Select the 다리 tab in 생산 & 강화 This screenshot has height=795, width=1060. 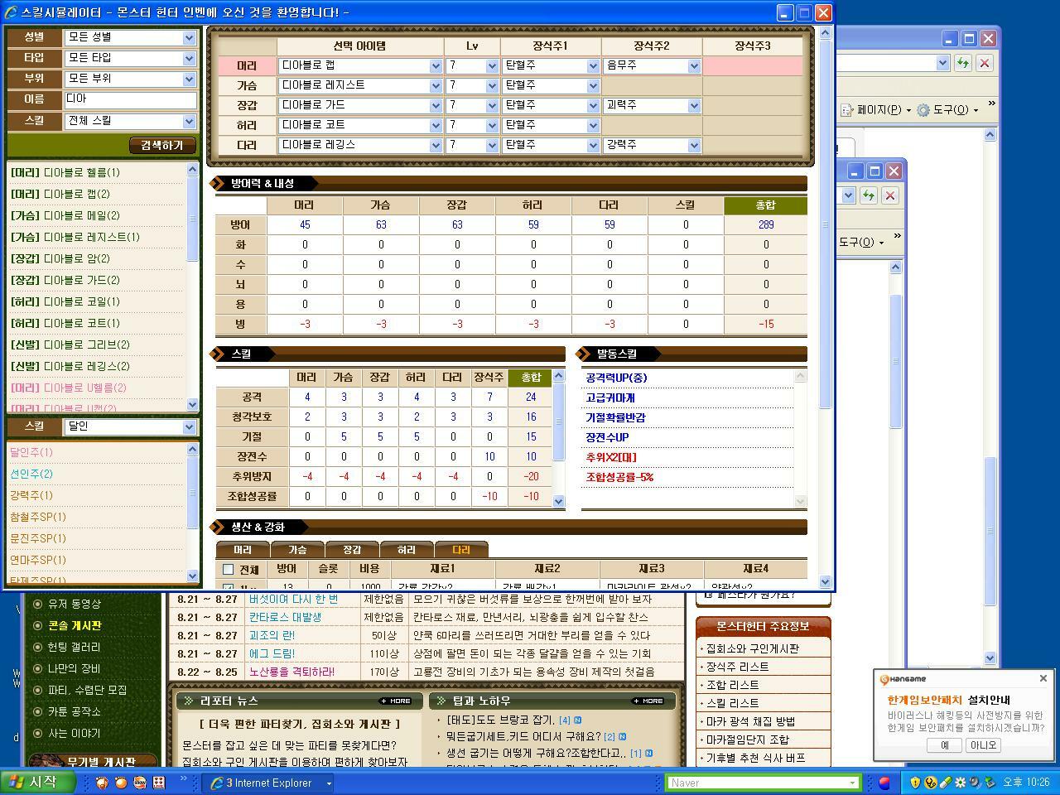coord(460,549)
